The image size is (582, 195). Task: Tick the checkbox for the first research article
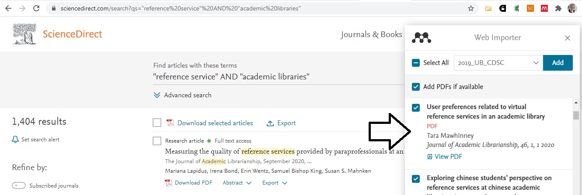(x=157, y=141)
